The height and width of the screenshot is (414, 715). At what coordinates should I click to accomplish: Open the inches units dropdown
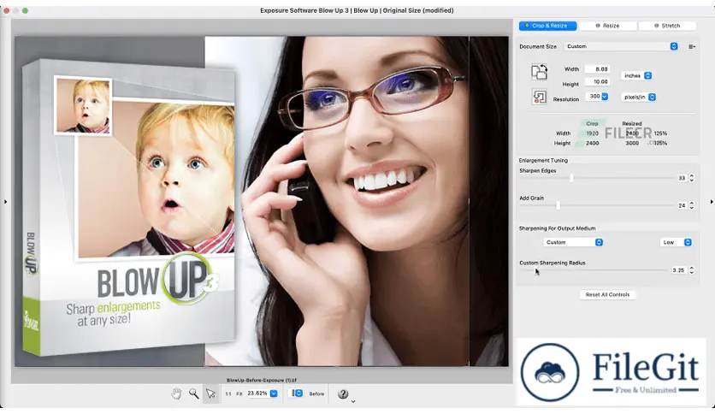[x=637, y=75]
